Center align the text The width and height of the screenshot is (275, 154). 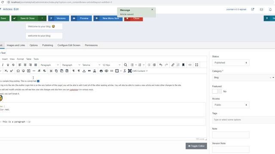pos(25,65)
